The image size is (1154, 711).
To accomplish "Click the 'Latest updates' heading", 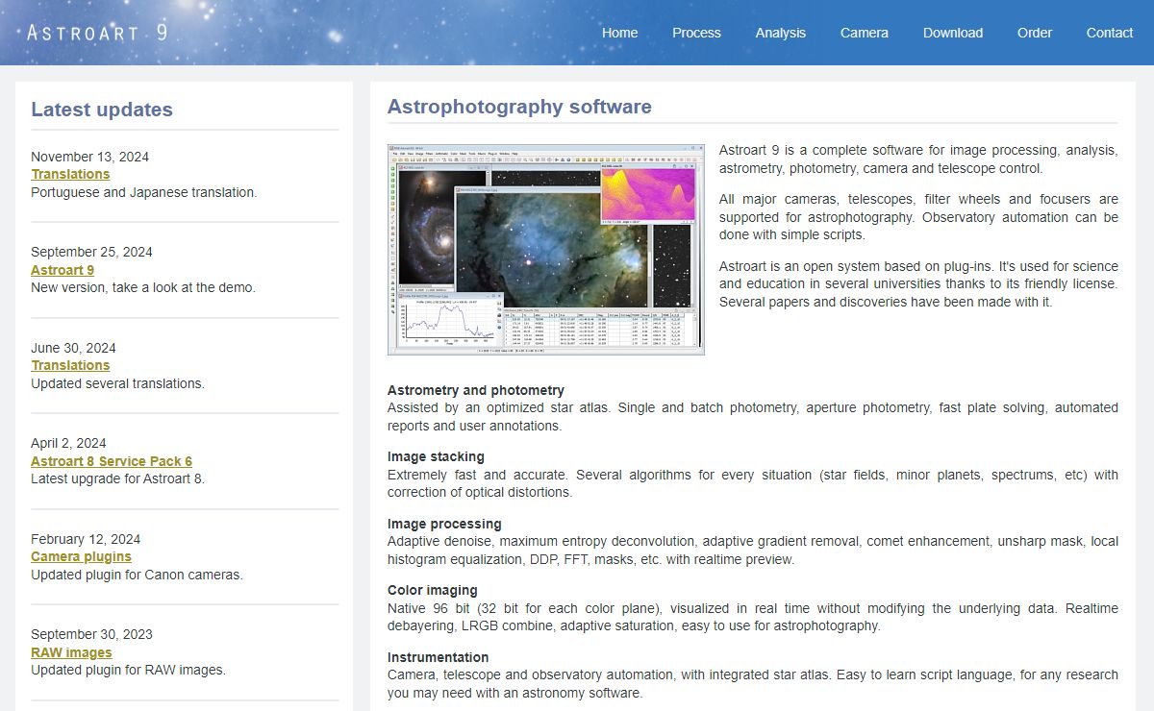I will tap(102, 110).
